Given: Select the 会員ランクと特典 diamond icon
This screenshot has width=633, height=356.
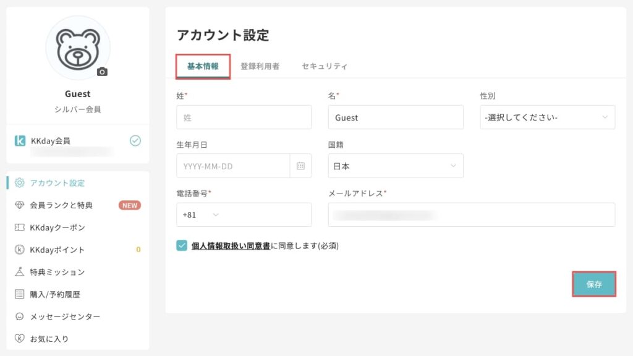Looking at the screenshot, I should [x=19, y=206].
